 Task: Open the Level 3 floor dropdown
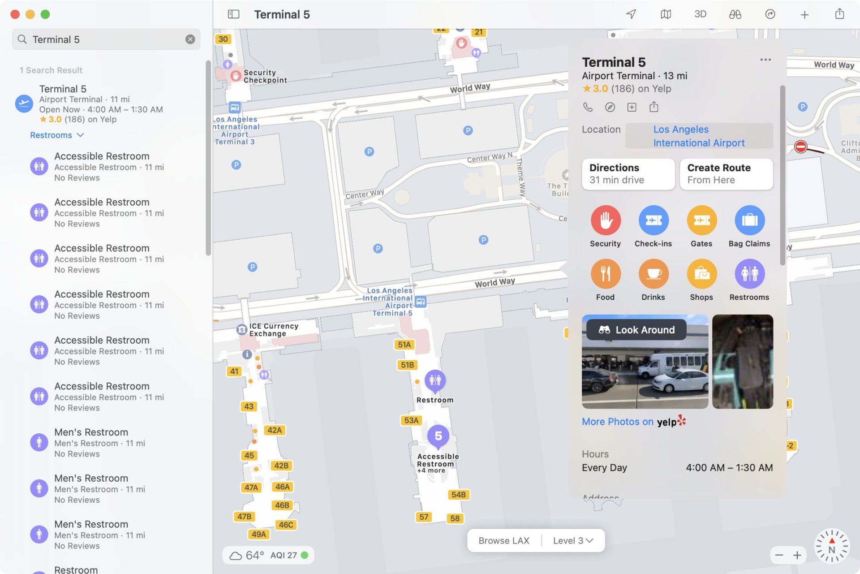(x=573, y=540)
